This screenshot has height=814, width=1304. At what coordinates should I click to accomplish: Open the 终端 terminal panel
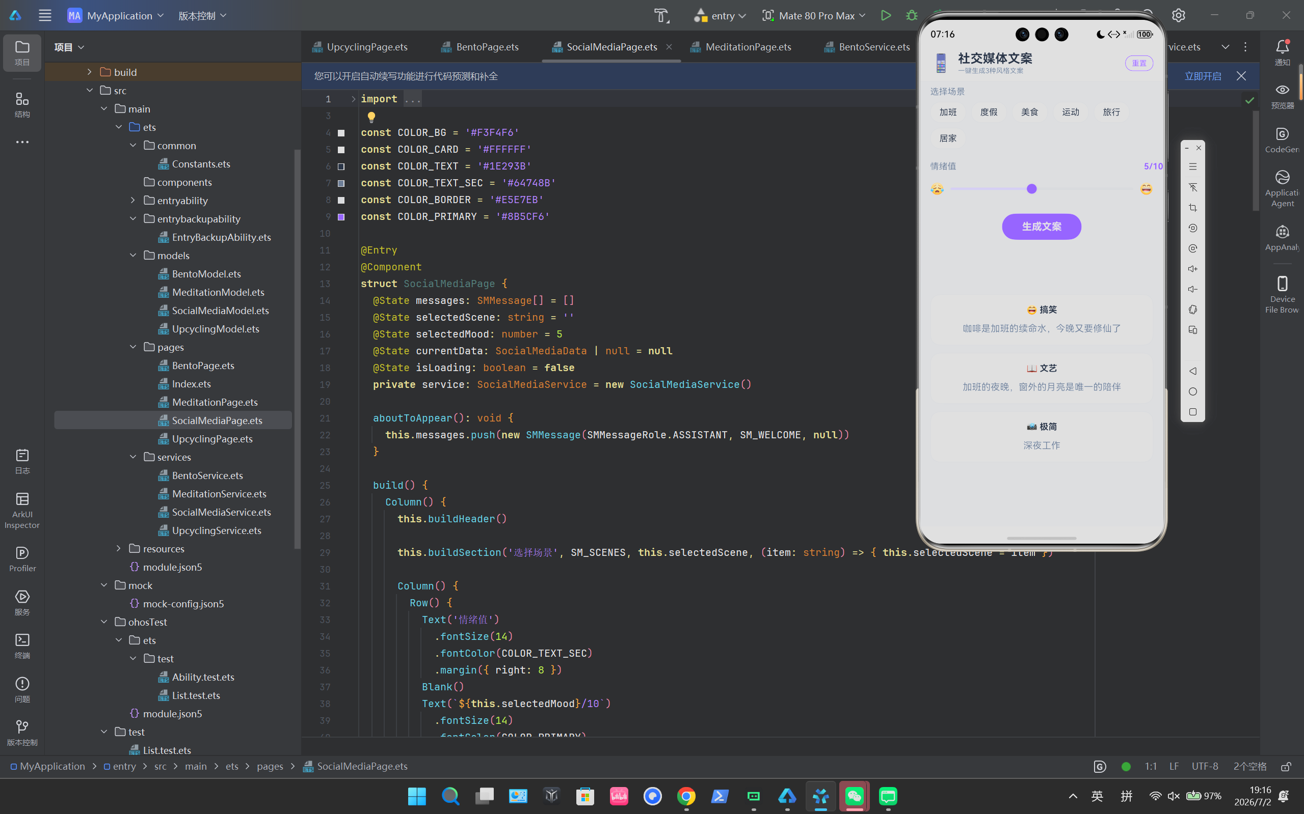[x=22, y=646]
